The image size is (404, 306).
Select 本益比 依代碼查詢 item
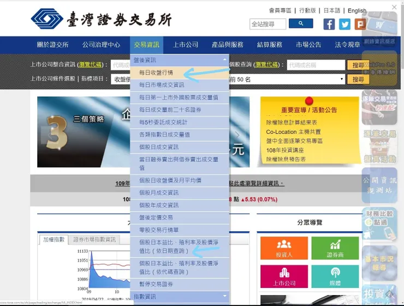click(180, 268)
